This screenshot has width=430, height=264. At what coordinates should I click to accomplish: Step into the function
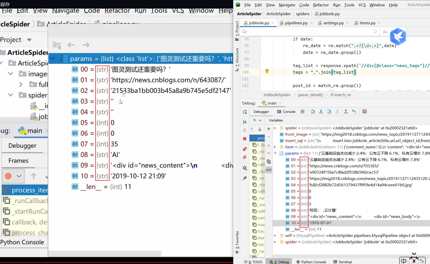[321, 112]
